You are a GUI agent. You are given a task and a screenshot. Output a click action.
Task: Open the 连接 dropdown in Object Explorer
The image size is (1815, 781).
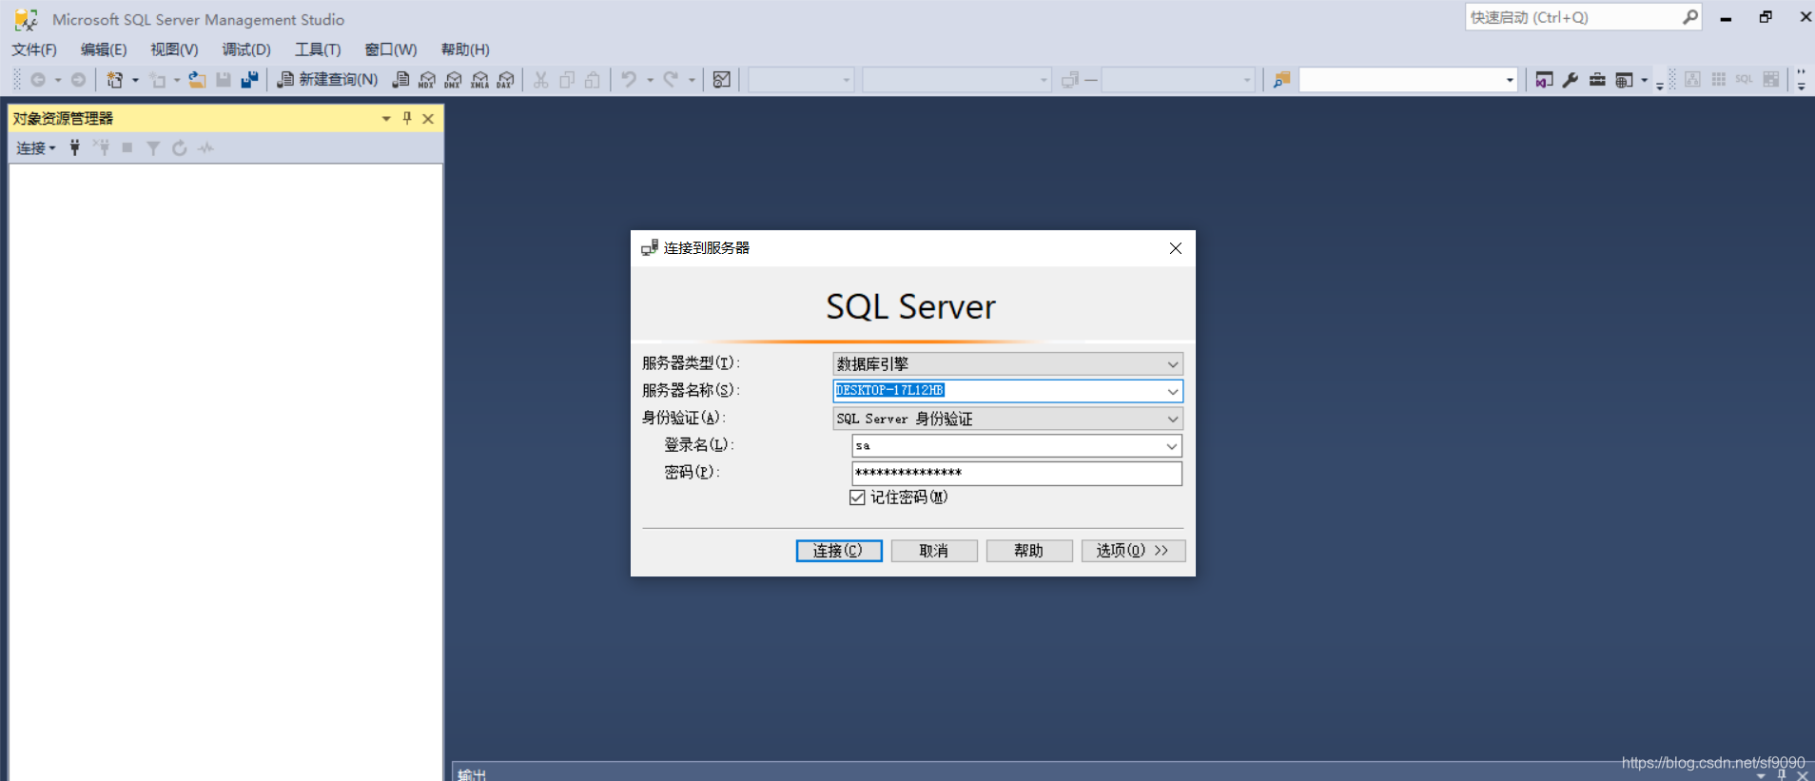[x=36, y=147]
